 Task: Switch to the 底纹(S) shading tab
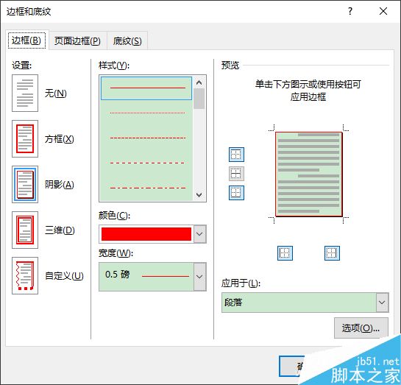pyautogui.click(x=127, y=40)
